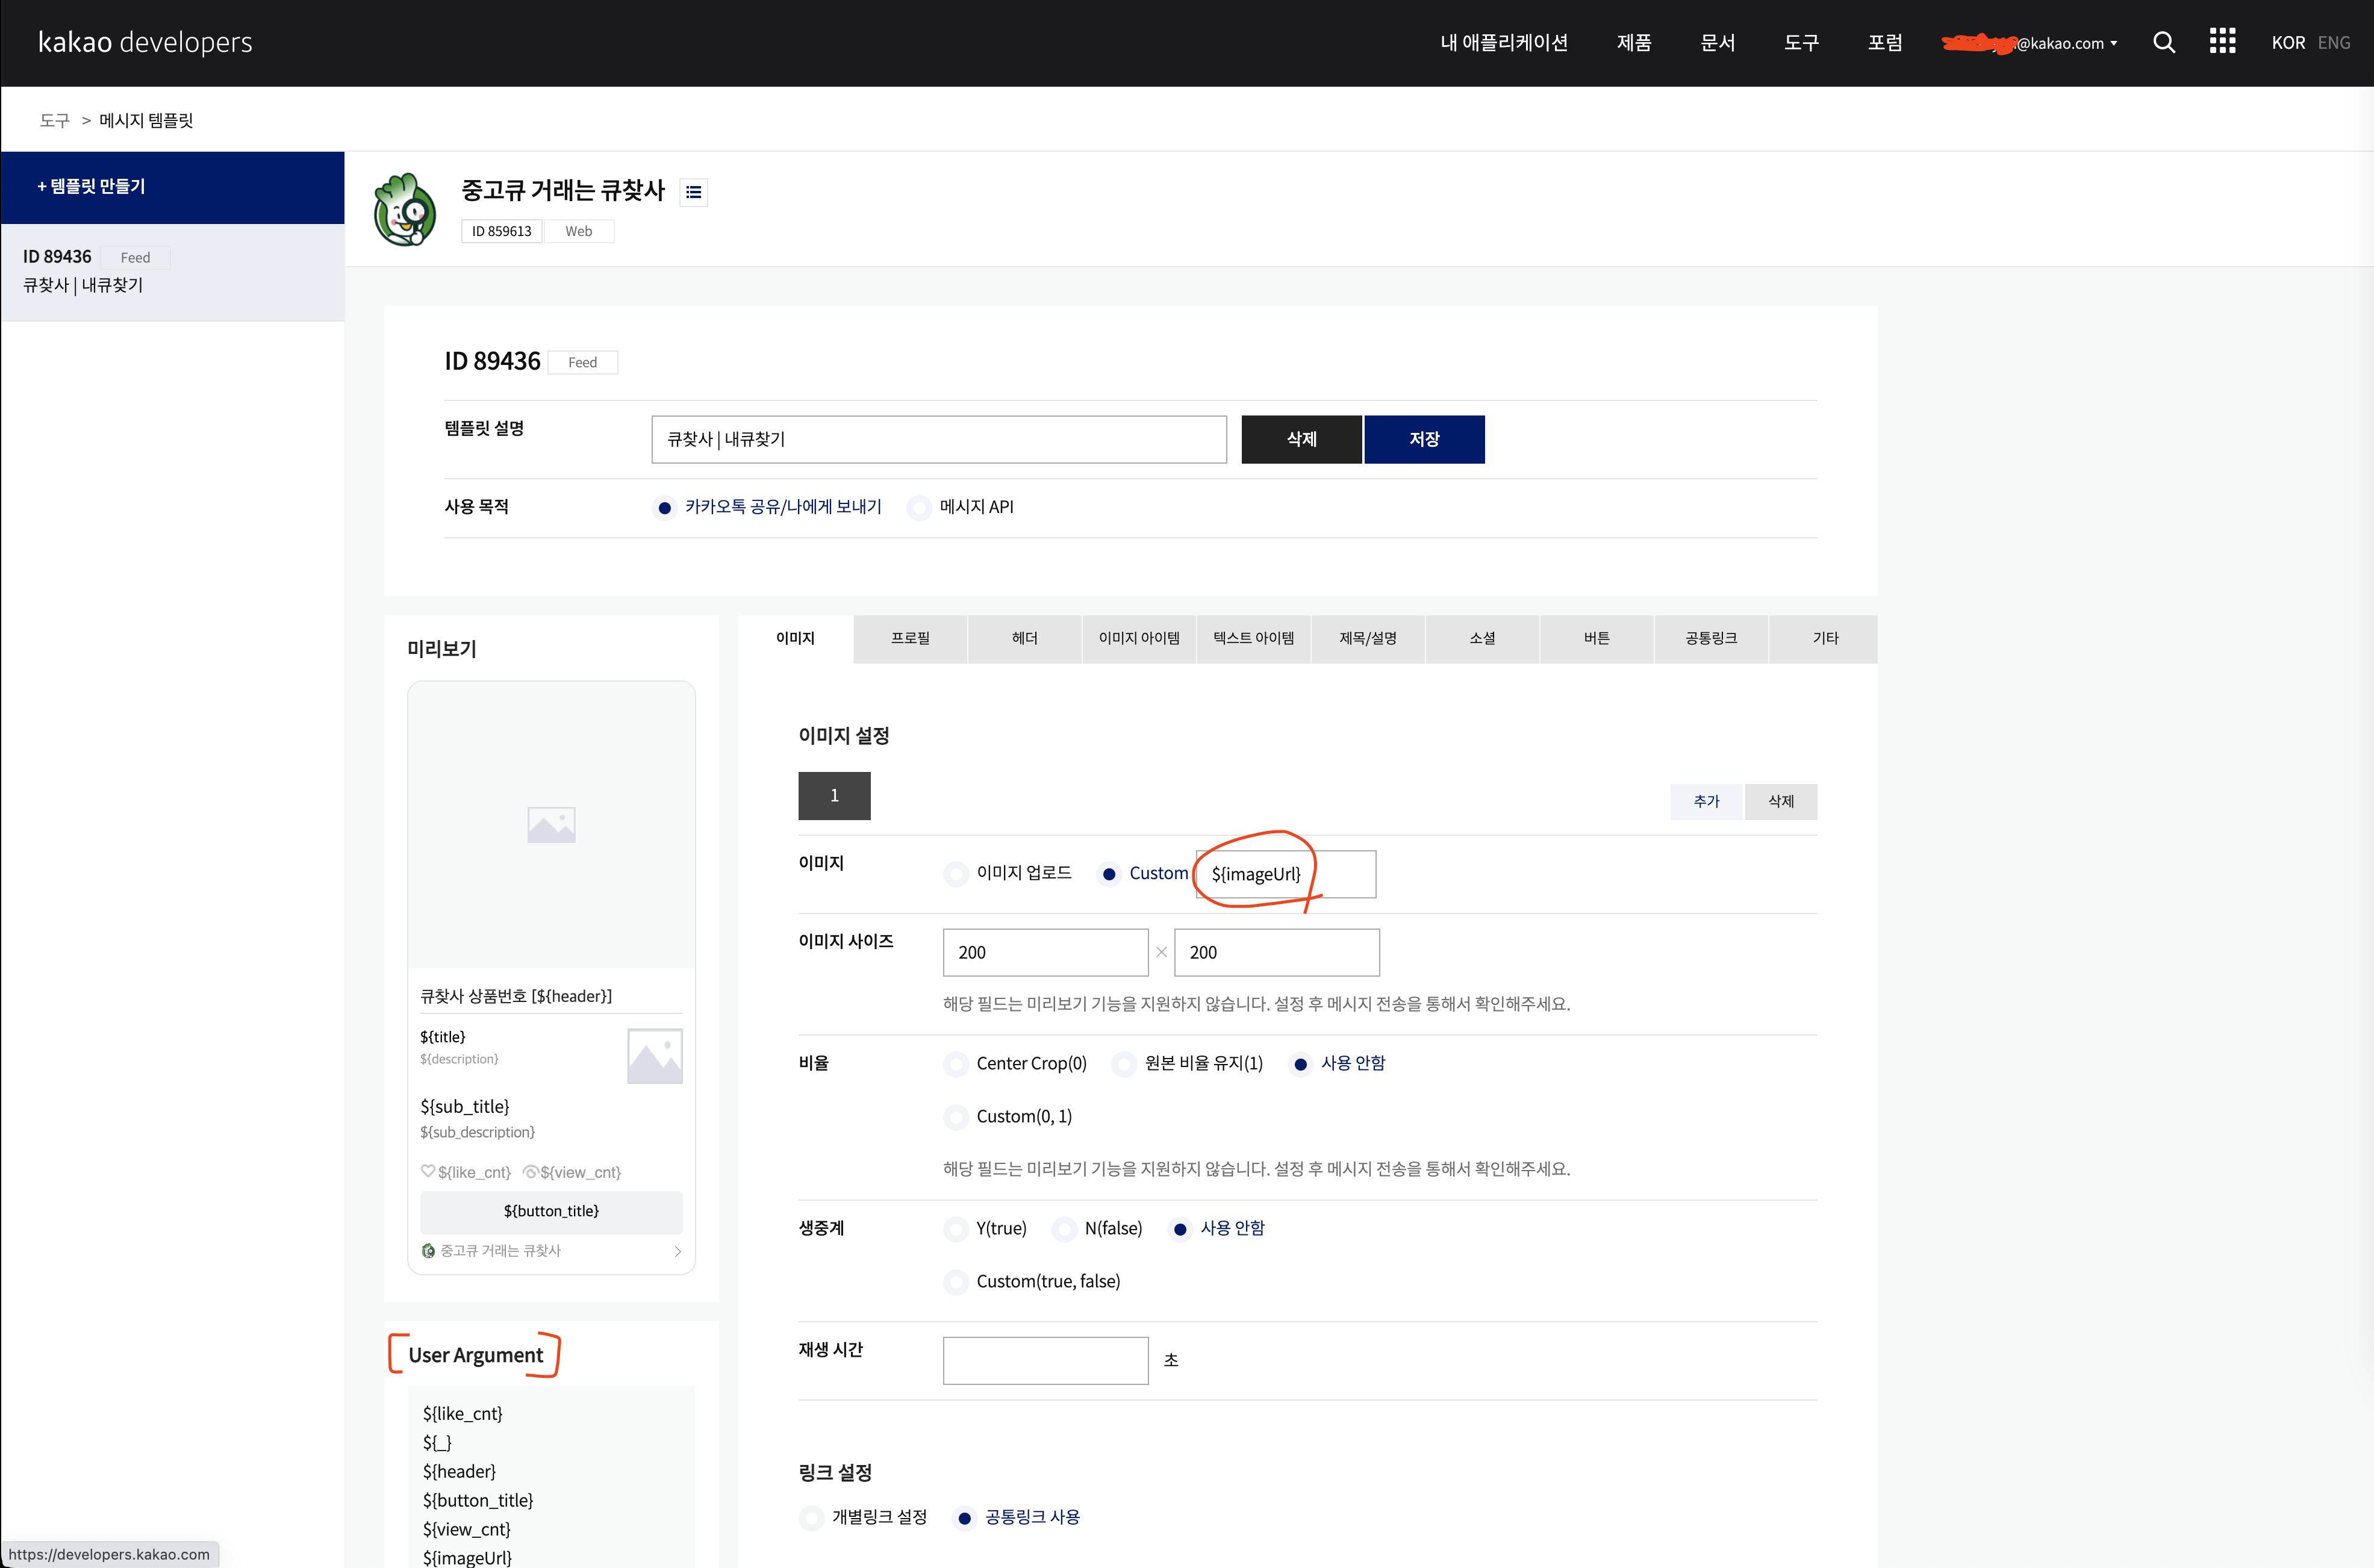Click the preview footer chevron arrow
This screenshot has width=2374, height=1568.
click(x=678, y=1251)
